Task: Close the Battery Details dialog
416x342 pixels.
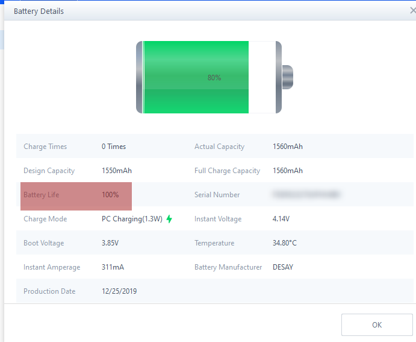Action: coord(413,10)
